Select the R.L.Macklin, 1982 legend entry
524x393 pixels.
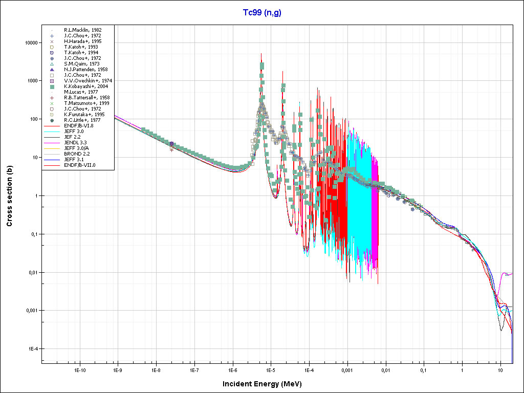click(x=82, y=30)
